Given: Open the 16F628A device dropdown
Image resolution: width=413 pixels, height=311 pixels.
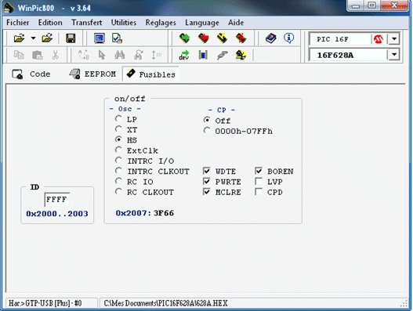Looking at the screenshot, I should click(394, 55).
